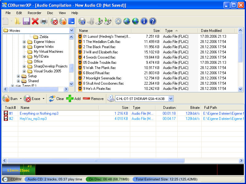
Task: Open the Recorder menu
Action: (34, 13)
